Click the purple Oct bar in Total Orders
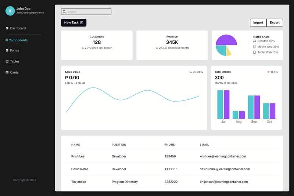The image size is (294, 196). (x=272, y=111)
